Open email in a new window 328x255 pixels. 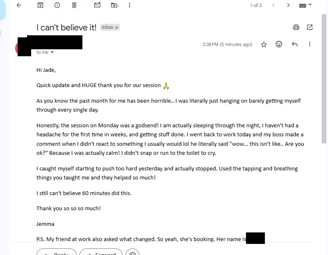[310, 28]
